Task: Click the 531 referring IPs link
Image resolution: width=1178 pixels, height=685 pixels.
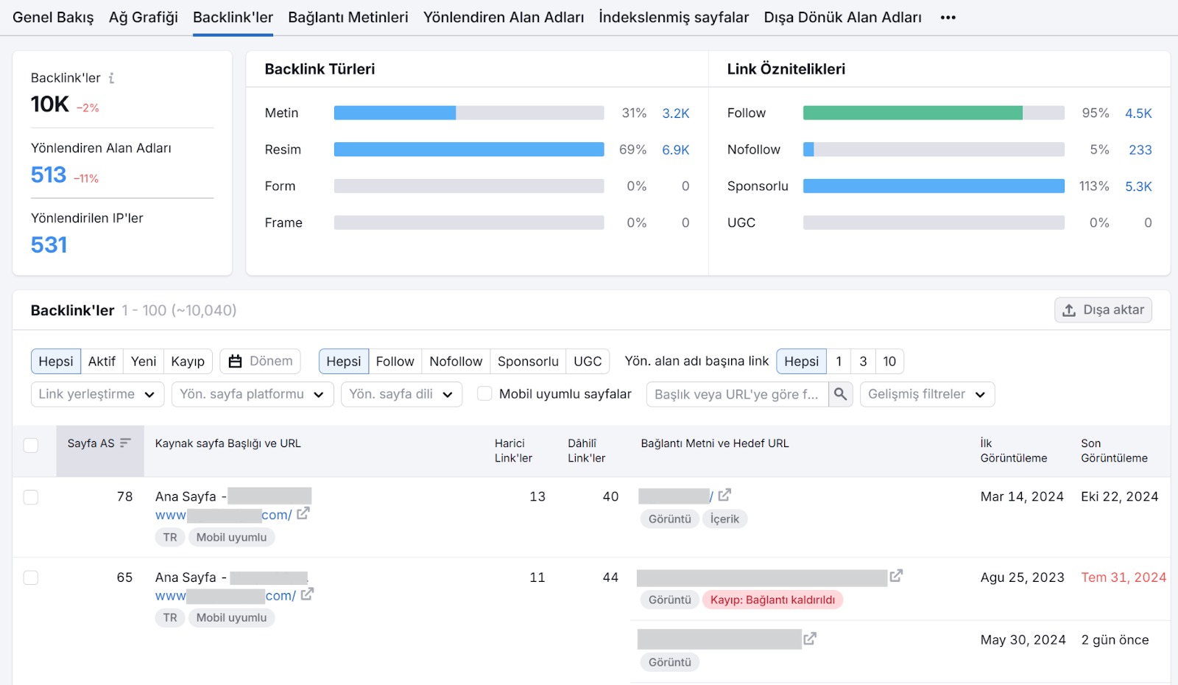Action: (x=49, y=245)
